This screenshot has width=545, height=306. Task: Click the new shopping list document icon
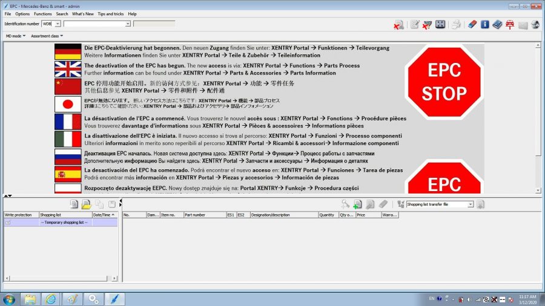click(74, 204)
